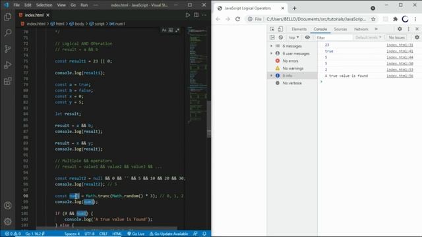Expand the 6 info group
Image resolution: width=422 pixels, height=237 pixels.
[x=271, y=76]
